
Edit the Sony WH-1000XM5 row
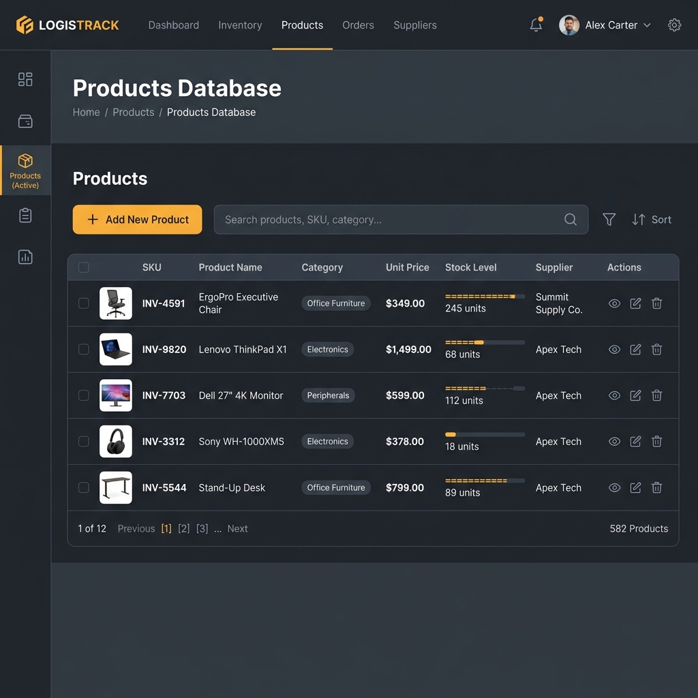coord(635,441)
